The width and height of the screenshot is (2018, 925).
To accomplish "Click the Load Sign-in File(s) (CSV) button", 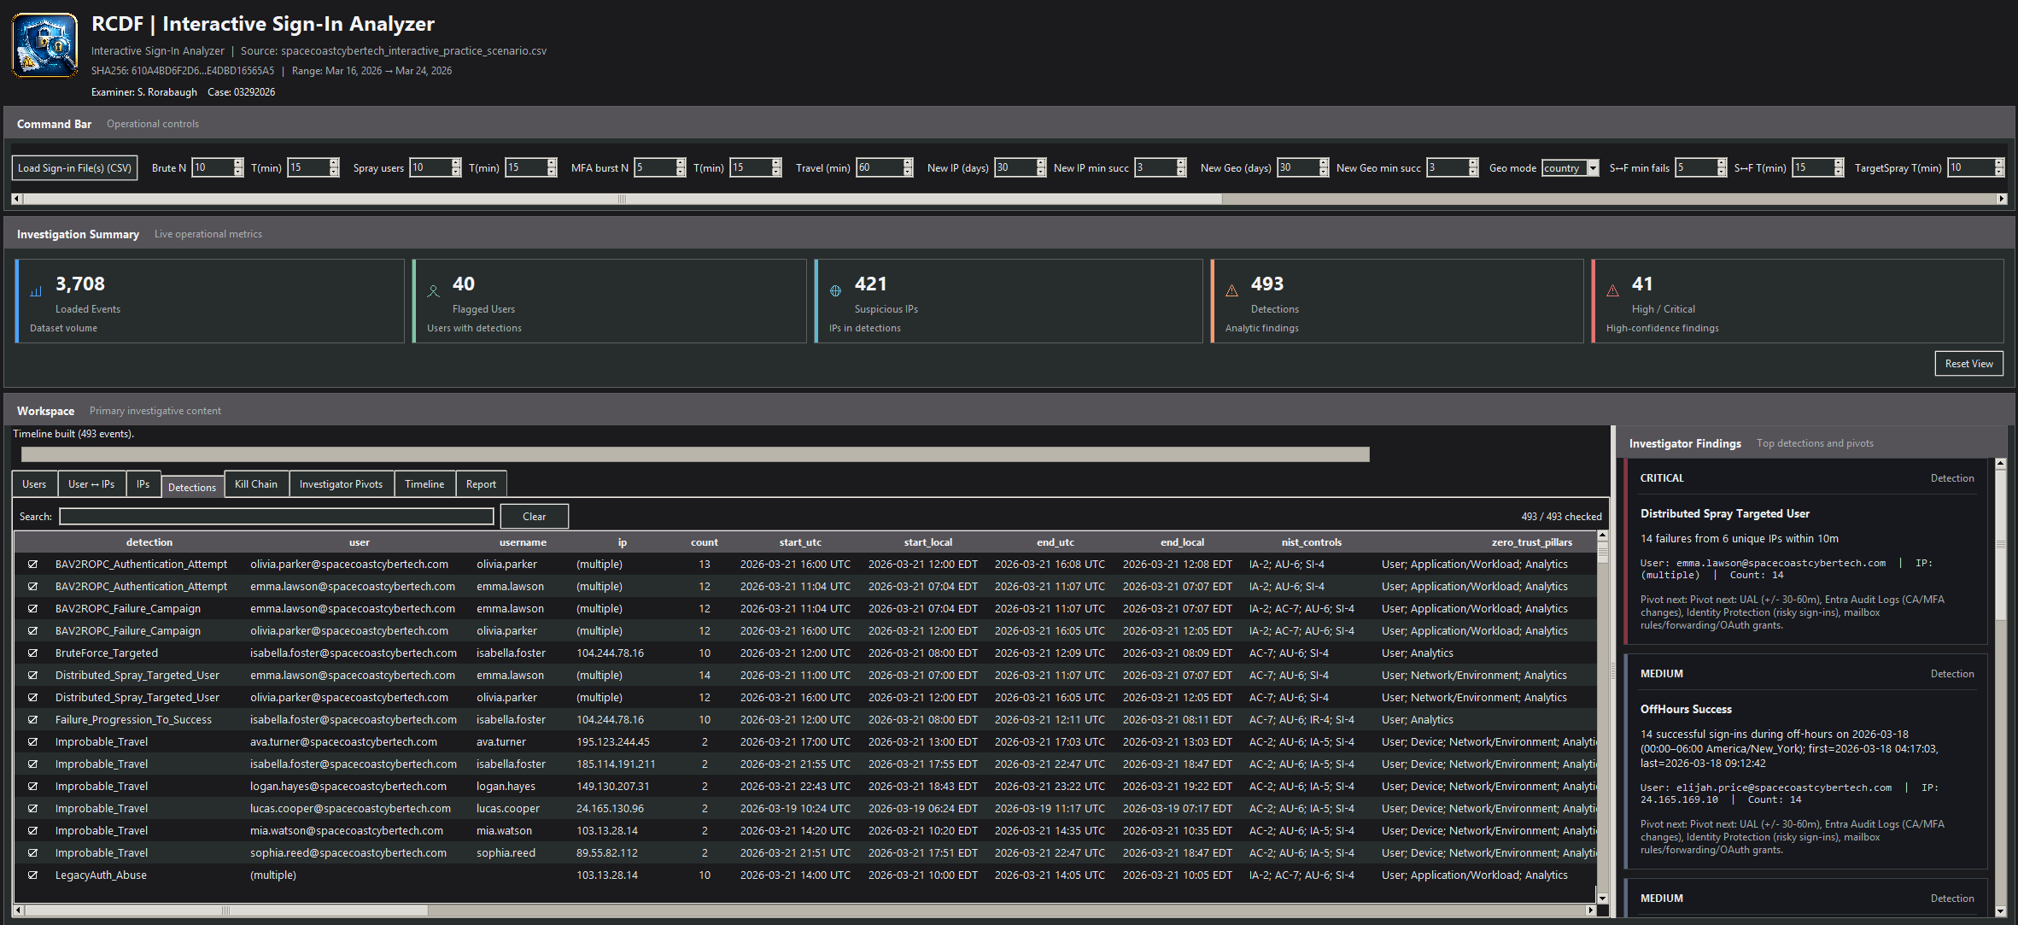I will click(74, 167).
